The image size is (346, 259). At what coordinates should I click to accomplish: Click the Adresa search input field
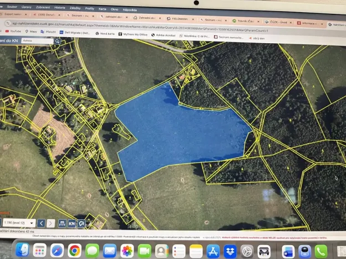pos(39,40)
